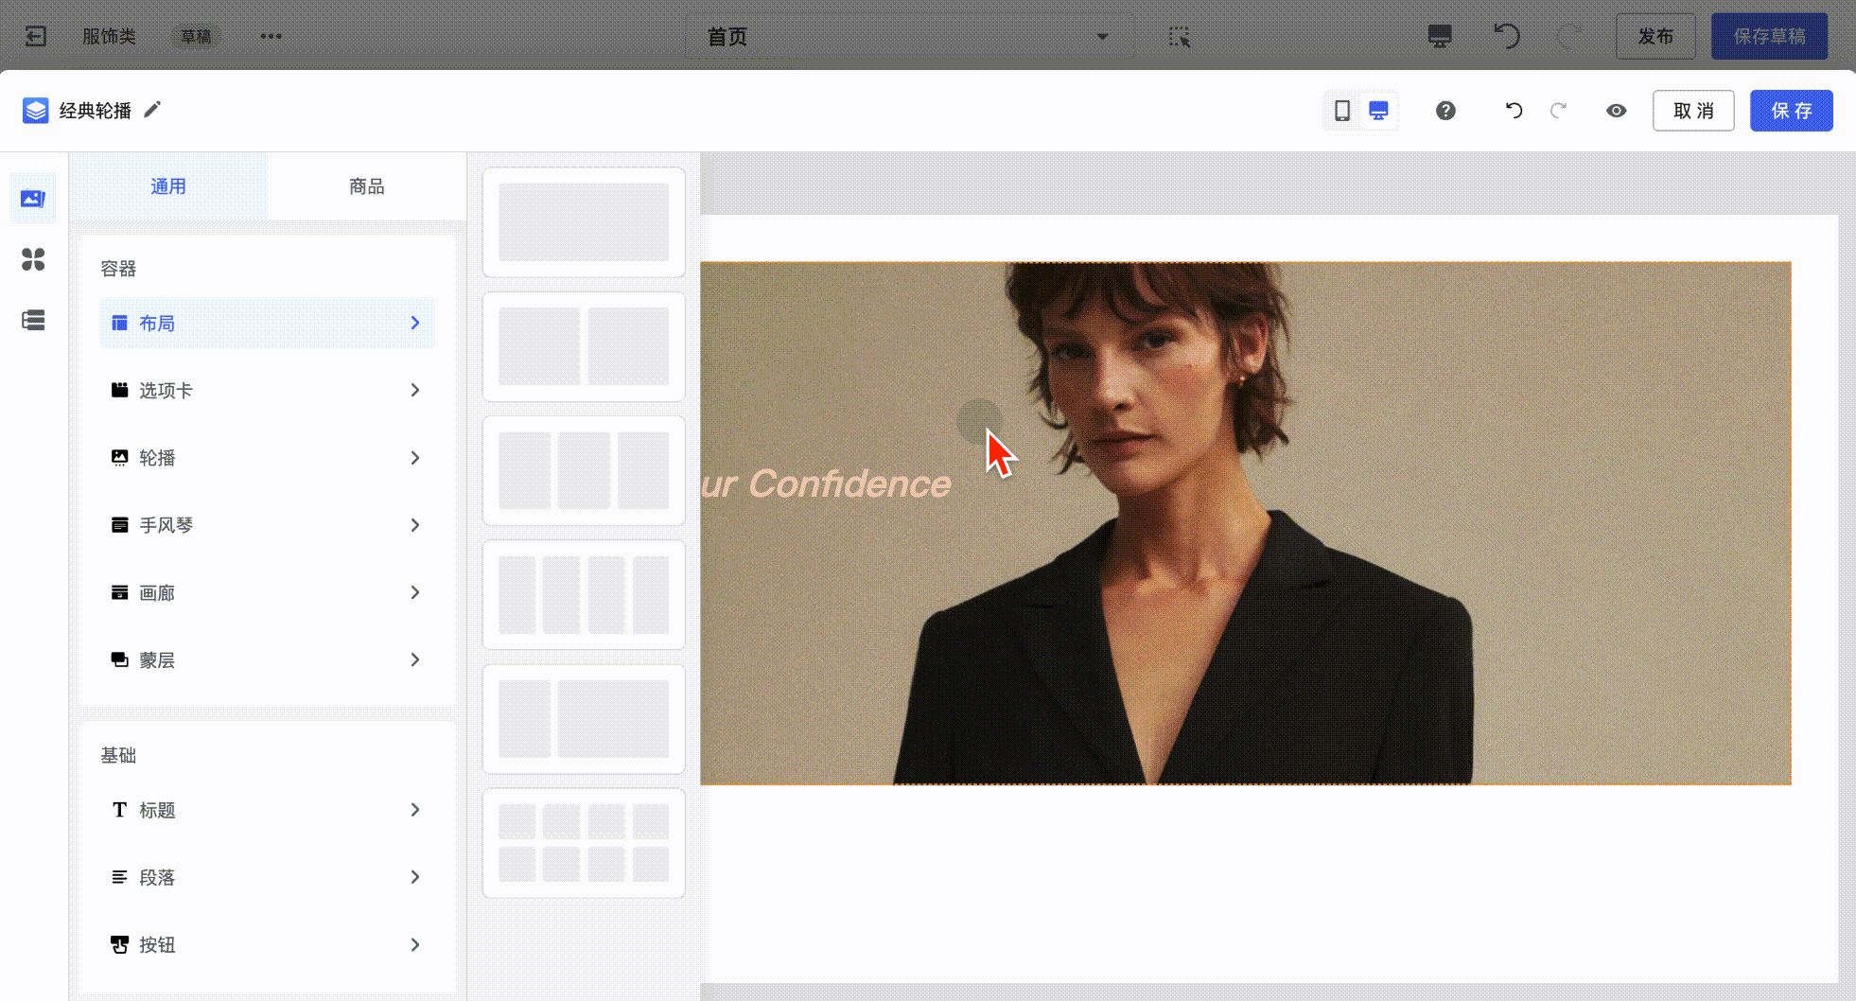
Task: Open the four-leaf apps icon in sidebar
Action: point(33,259)
